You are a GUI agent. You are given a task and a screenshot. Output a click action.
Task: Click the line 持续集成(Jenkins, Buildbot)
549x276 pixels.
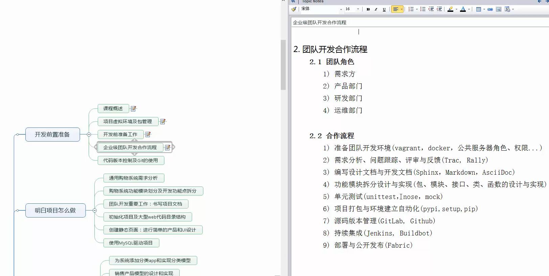point(383,233)
